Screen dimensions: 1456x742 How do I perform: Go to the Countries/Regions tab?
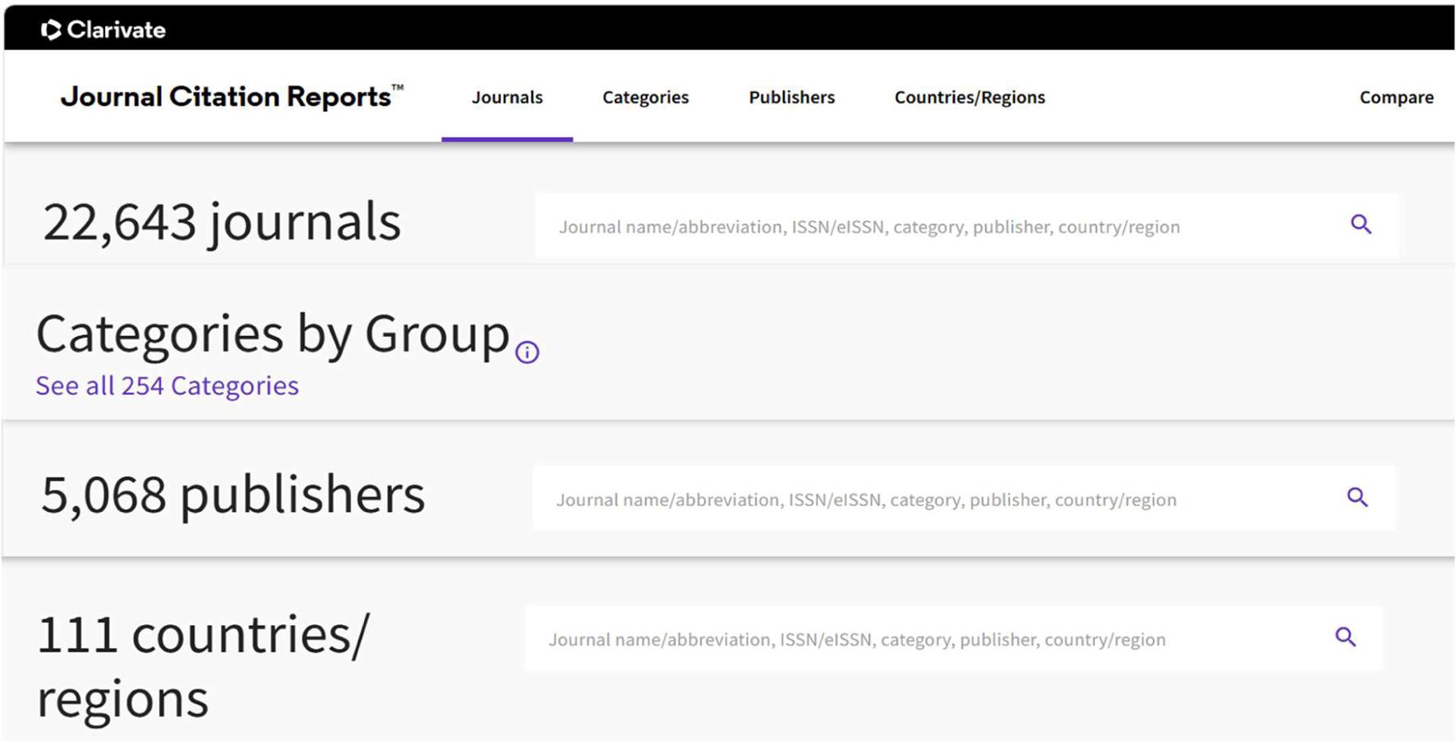click(x=970, y=97)
